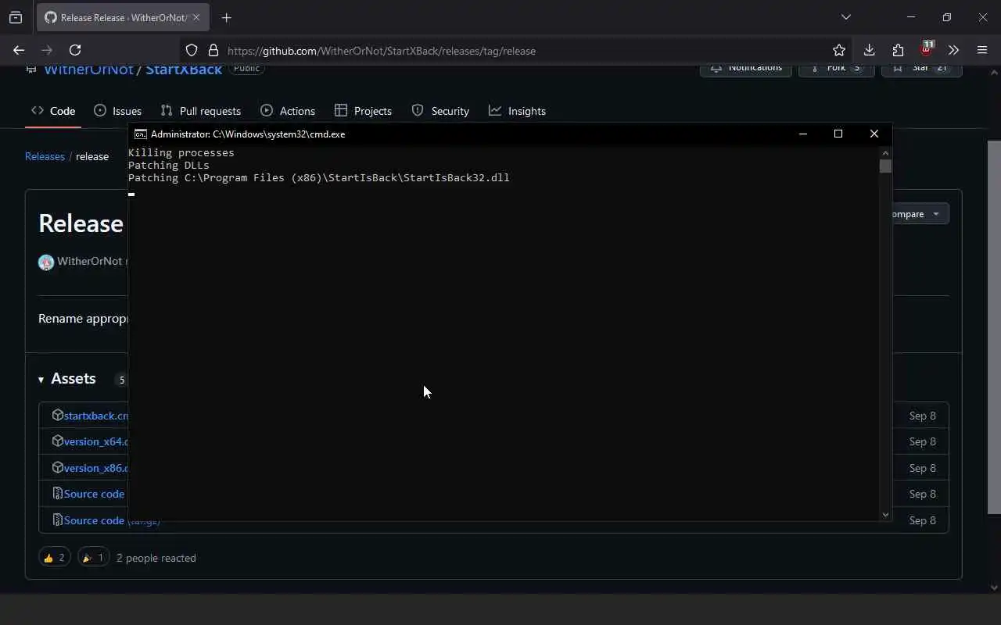
Task: Open the Code tab of the repository
Action: coord(53,111)
